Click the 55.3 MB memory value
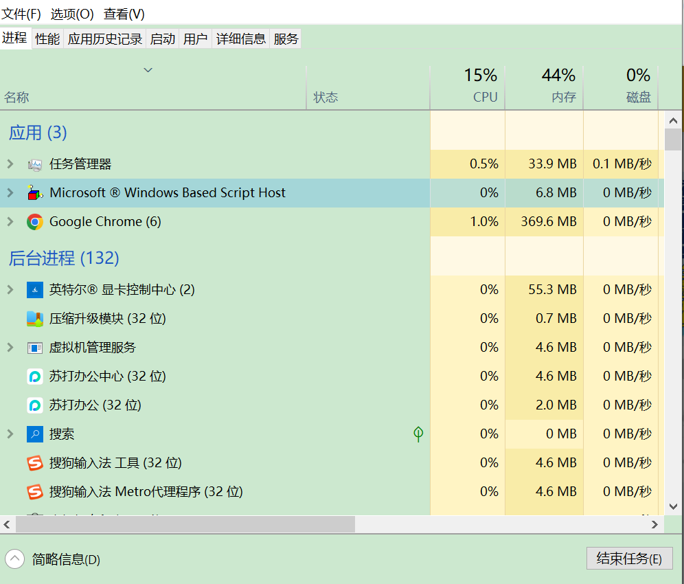 552,290
